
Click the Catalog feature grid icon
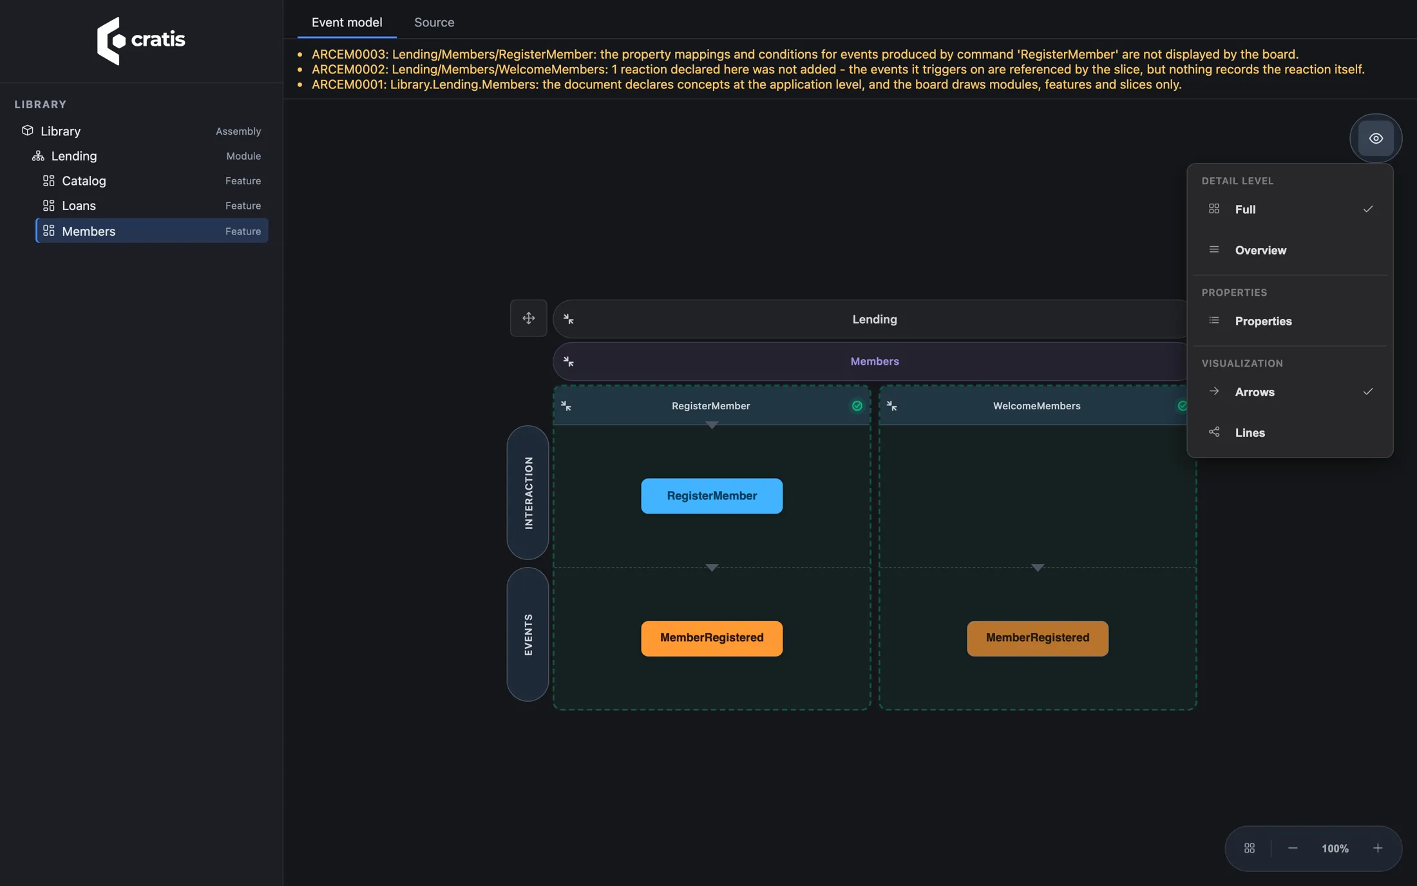click(48, 180)
